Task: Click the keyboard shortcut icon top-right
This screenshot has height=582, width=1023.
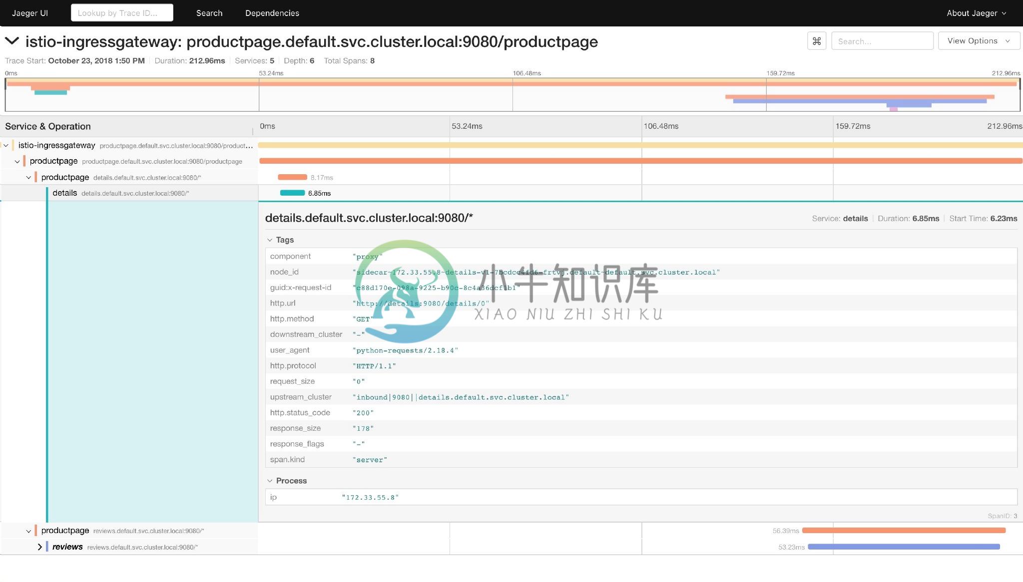Action: pyautogui.click(x=816, y=40)
